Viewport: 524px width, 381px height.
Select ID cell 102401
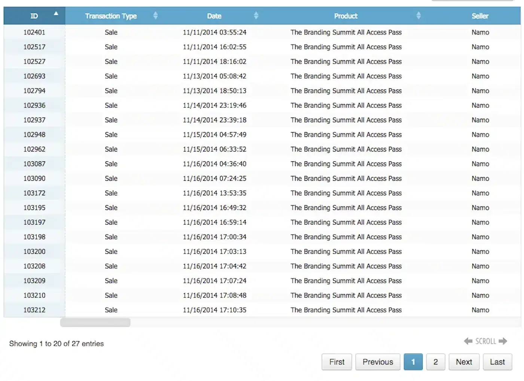[34, 32]
